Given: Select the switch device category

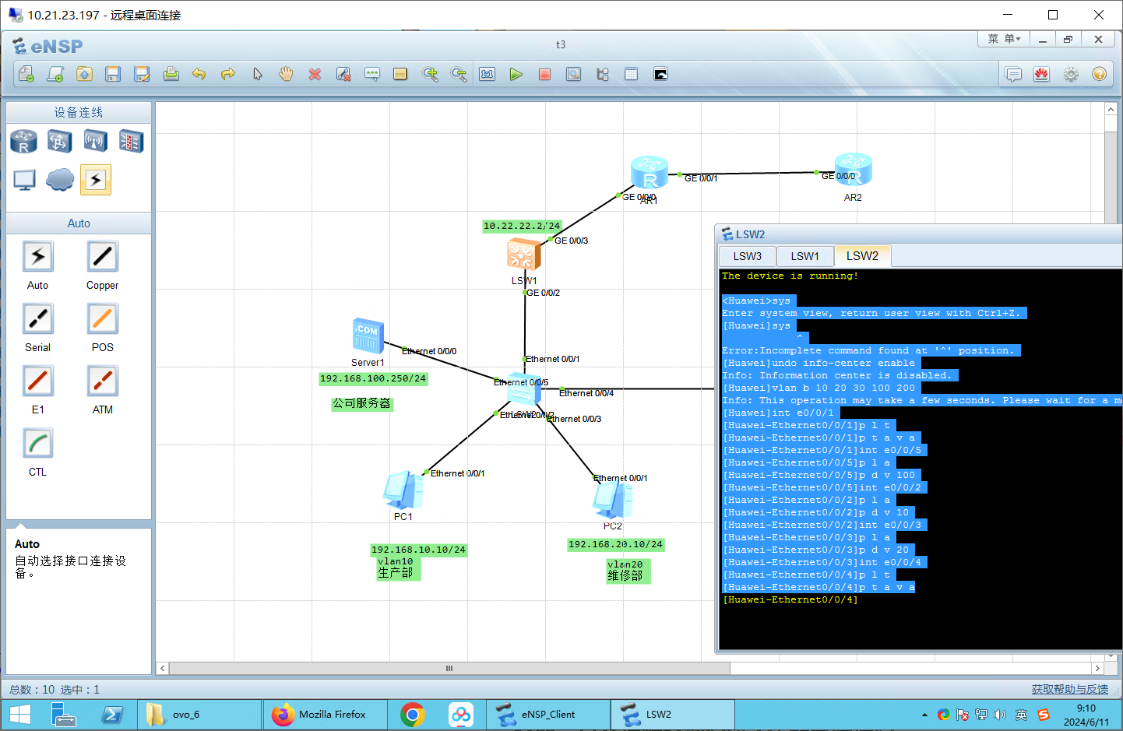Looking at the screenshot, I should (60, 142).
